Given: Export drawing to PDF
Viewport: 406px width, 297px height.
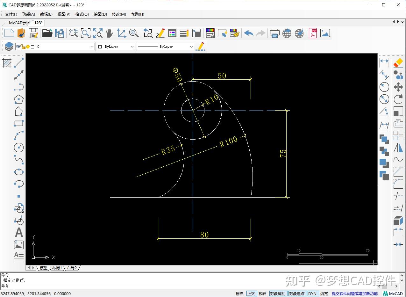Looking at the screenshot, I should pos(313,33).
